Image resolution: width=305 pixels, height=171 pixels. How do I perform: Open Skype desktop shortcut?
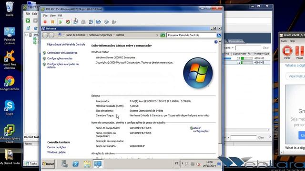[10, 108]
